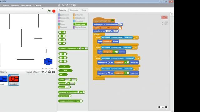
Task: Open the Подсказки menu
Action: (x=26, y=5)
